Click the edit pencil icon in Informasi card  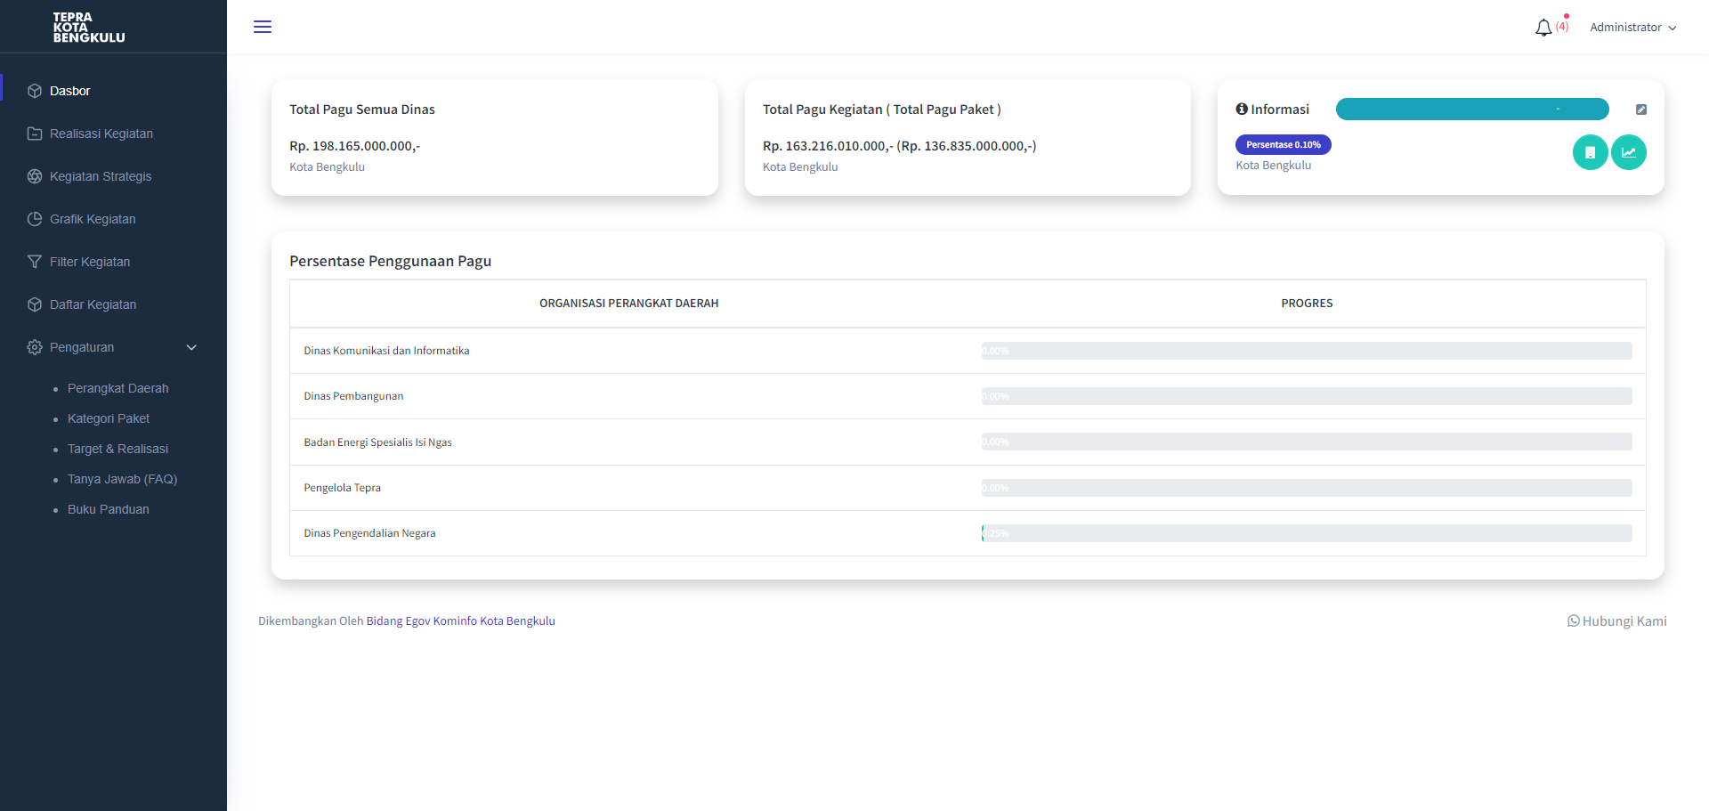tap(1641, 109)
